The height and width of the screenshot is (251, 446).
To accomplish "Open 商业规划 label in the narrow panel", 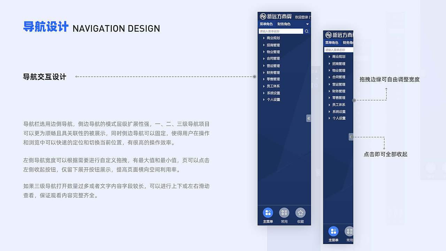I will click(x=339, y=56).
